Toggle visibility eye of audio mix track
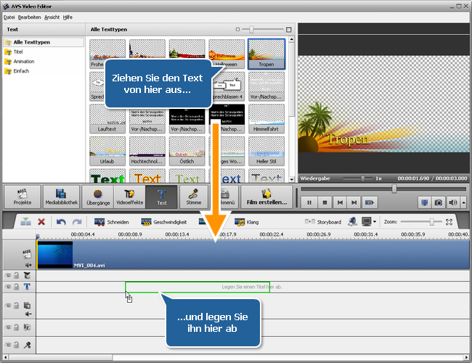Screen dimensions: 472x363 [x=8, y=327]
